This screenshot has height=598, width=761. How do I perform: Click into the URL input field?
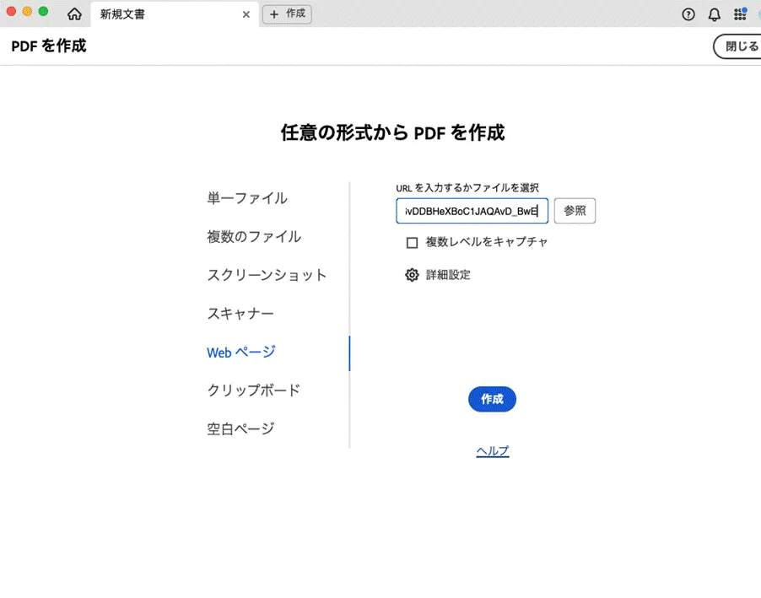coord(472,211)
